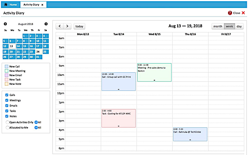Click resize handle on GC Print call
The width and height of the screenshot is (248, 155).
click(119, 90)
